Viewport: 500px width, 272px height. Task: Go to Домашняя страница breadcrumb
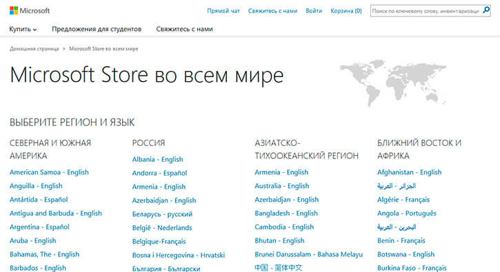coord(34,49)
